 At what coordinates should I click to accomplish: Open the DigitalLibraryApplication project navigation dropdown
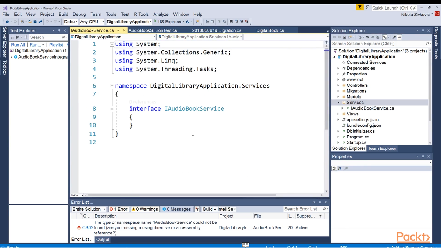pyautogui.click(x=113, y=37)
